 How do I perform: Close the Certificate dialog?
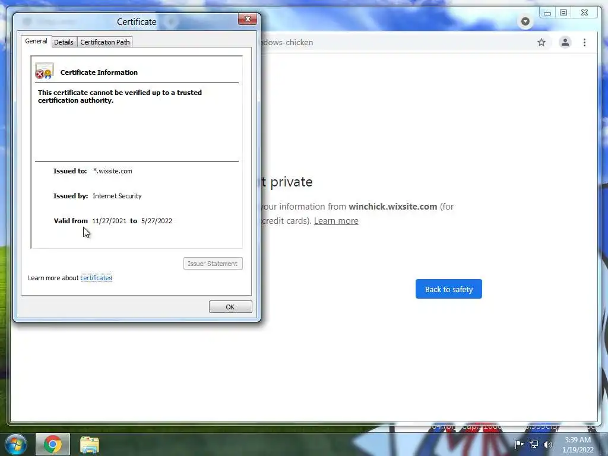click(248, 20)
